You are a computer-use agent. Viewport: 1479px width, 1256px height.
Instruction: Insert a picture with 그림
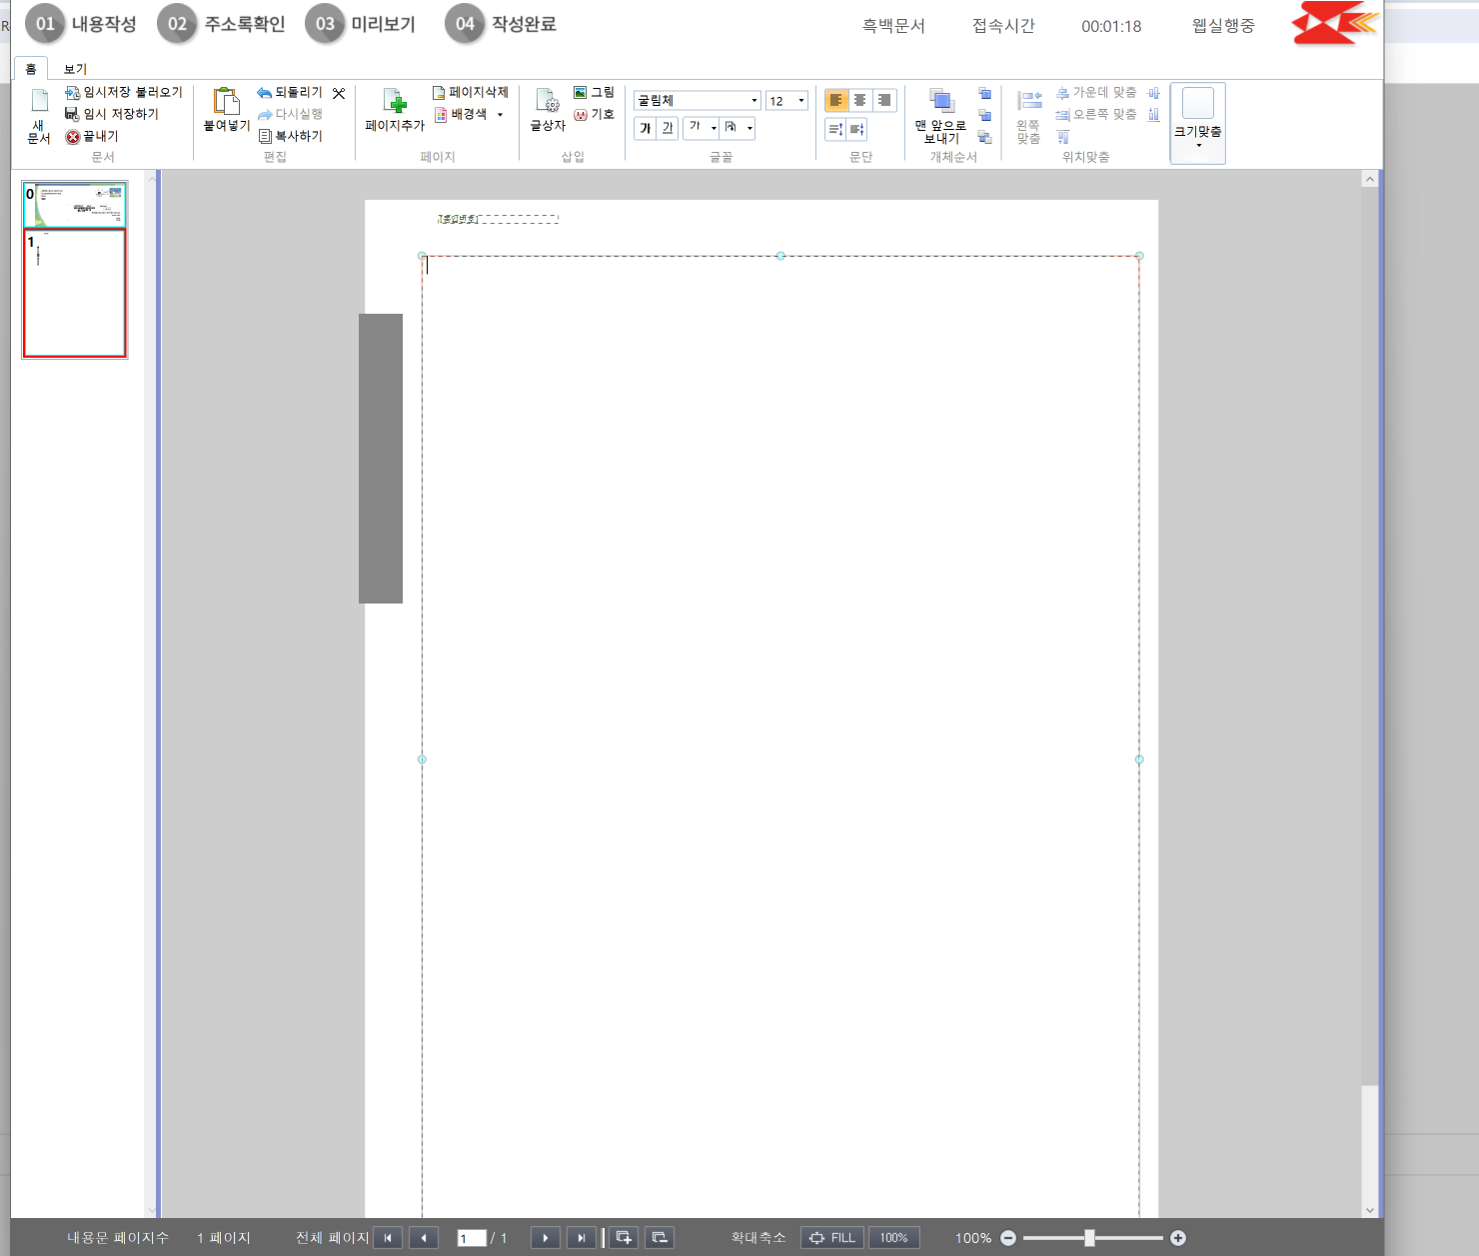pos(594,92)
